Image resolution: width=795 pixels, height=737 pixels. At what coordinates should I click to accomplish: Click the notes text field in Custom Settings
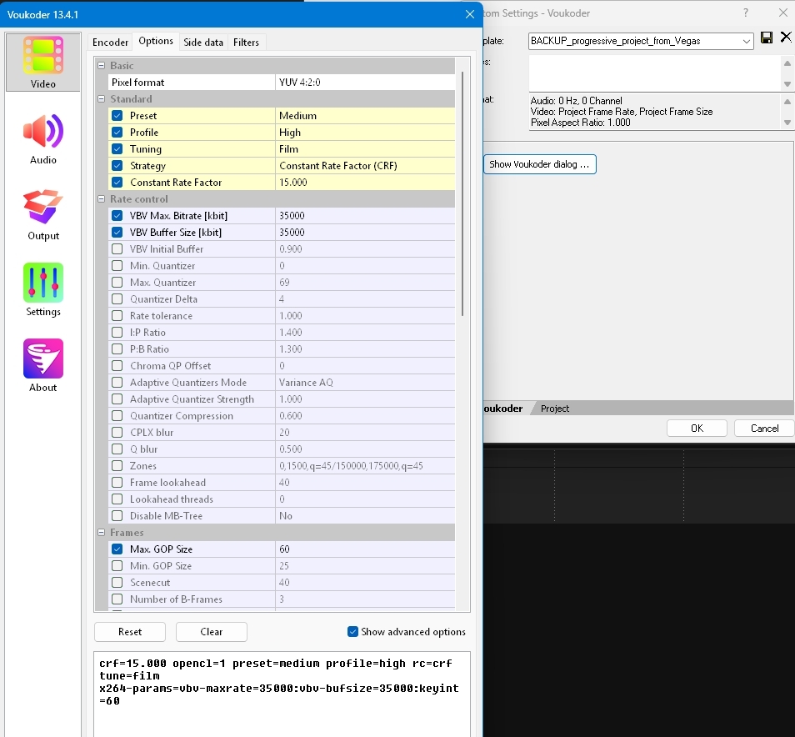tap(655, 73)
